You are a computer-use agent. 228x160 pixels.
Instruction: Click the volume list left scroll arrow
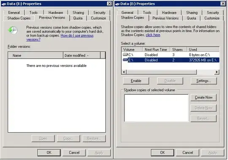point(124,72)
